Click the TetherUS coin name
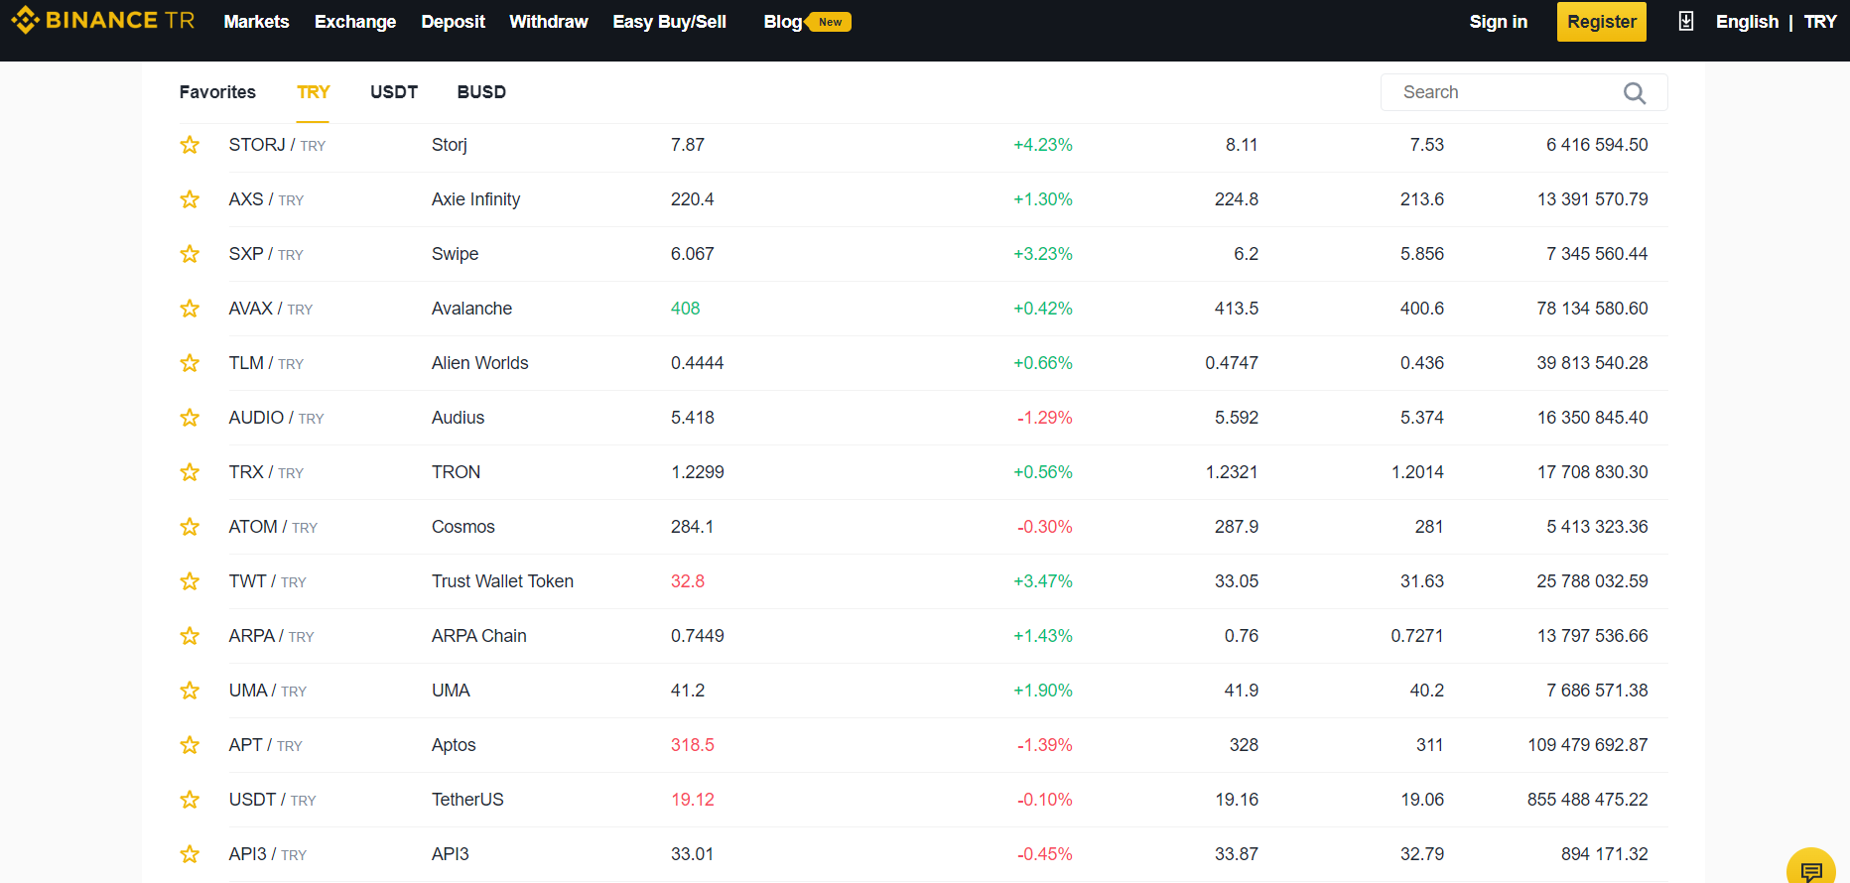1850x883 pixels. point(467,800)
